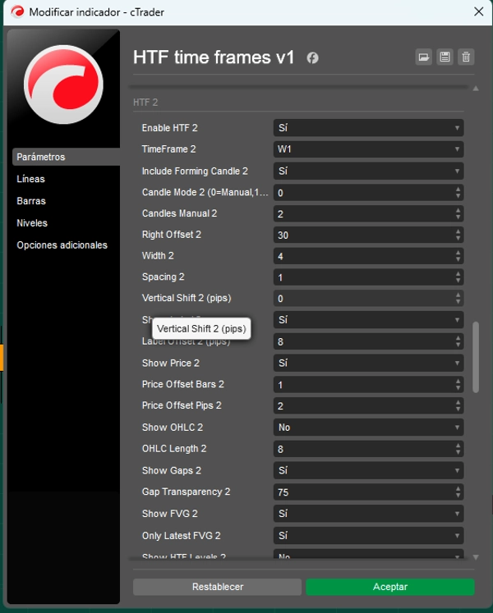The height and width of the screenshot is (613, 493).
Task: Click the scroll up arrow of parameter list
Action: coord(476,89)
